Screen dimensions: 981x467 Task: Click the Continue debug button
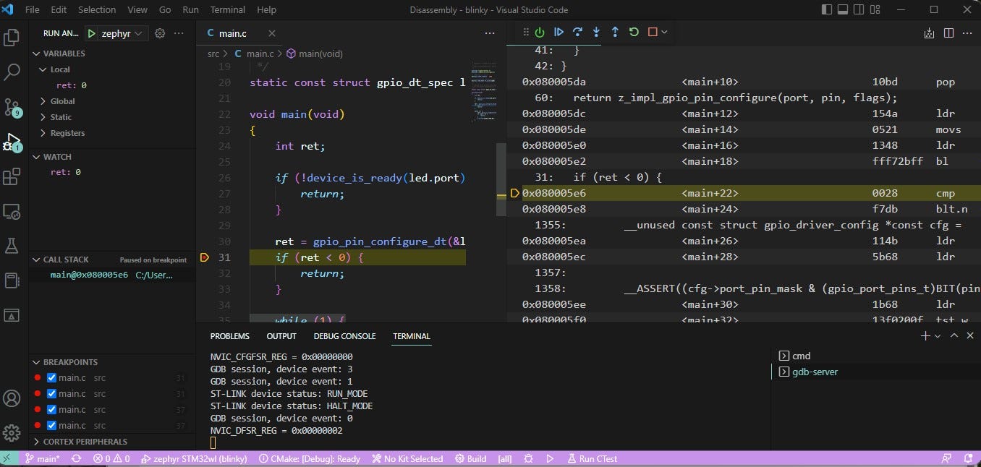tap(559, 33)
